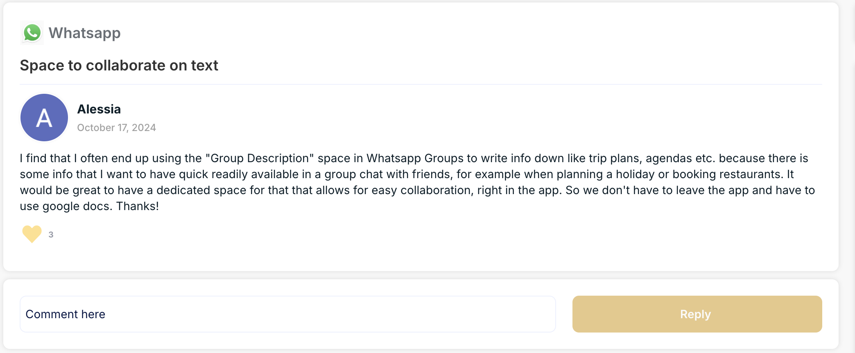
Task: Click the quoted "Group Description" phrase
Action: 260,158
